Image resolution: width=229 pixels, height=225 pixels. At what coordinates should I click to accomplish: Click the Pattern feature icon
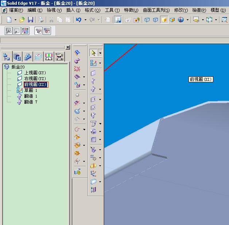coord(93,158)
